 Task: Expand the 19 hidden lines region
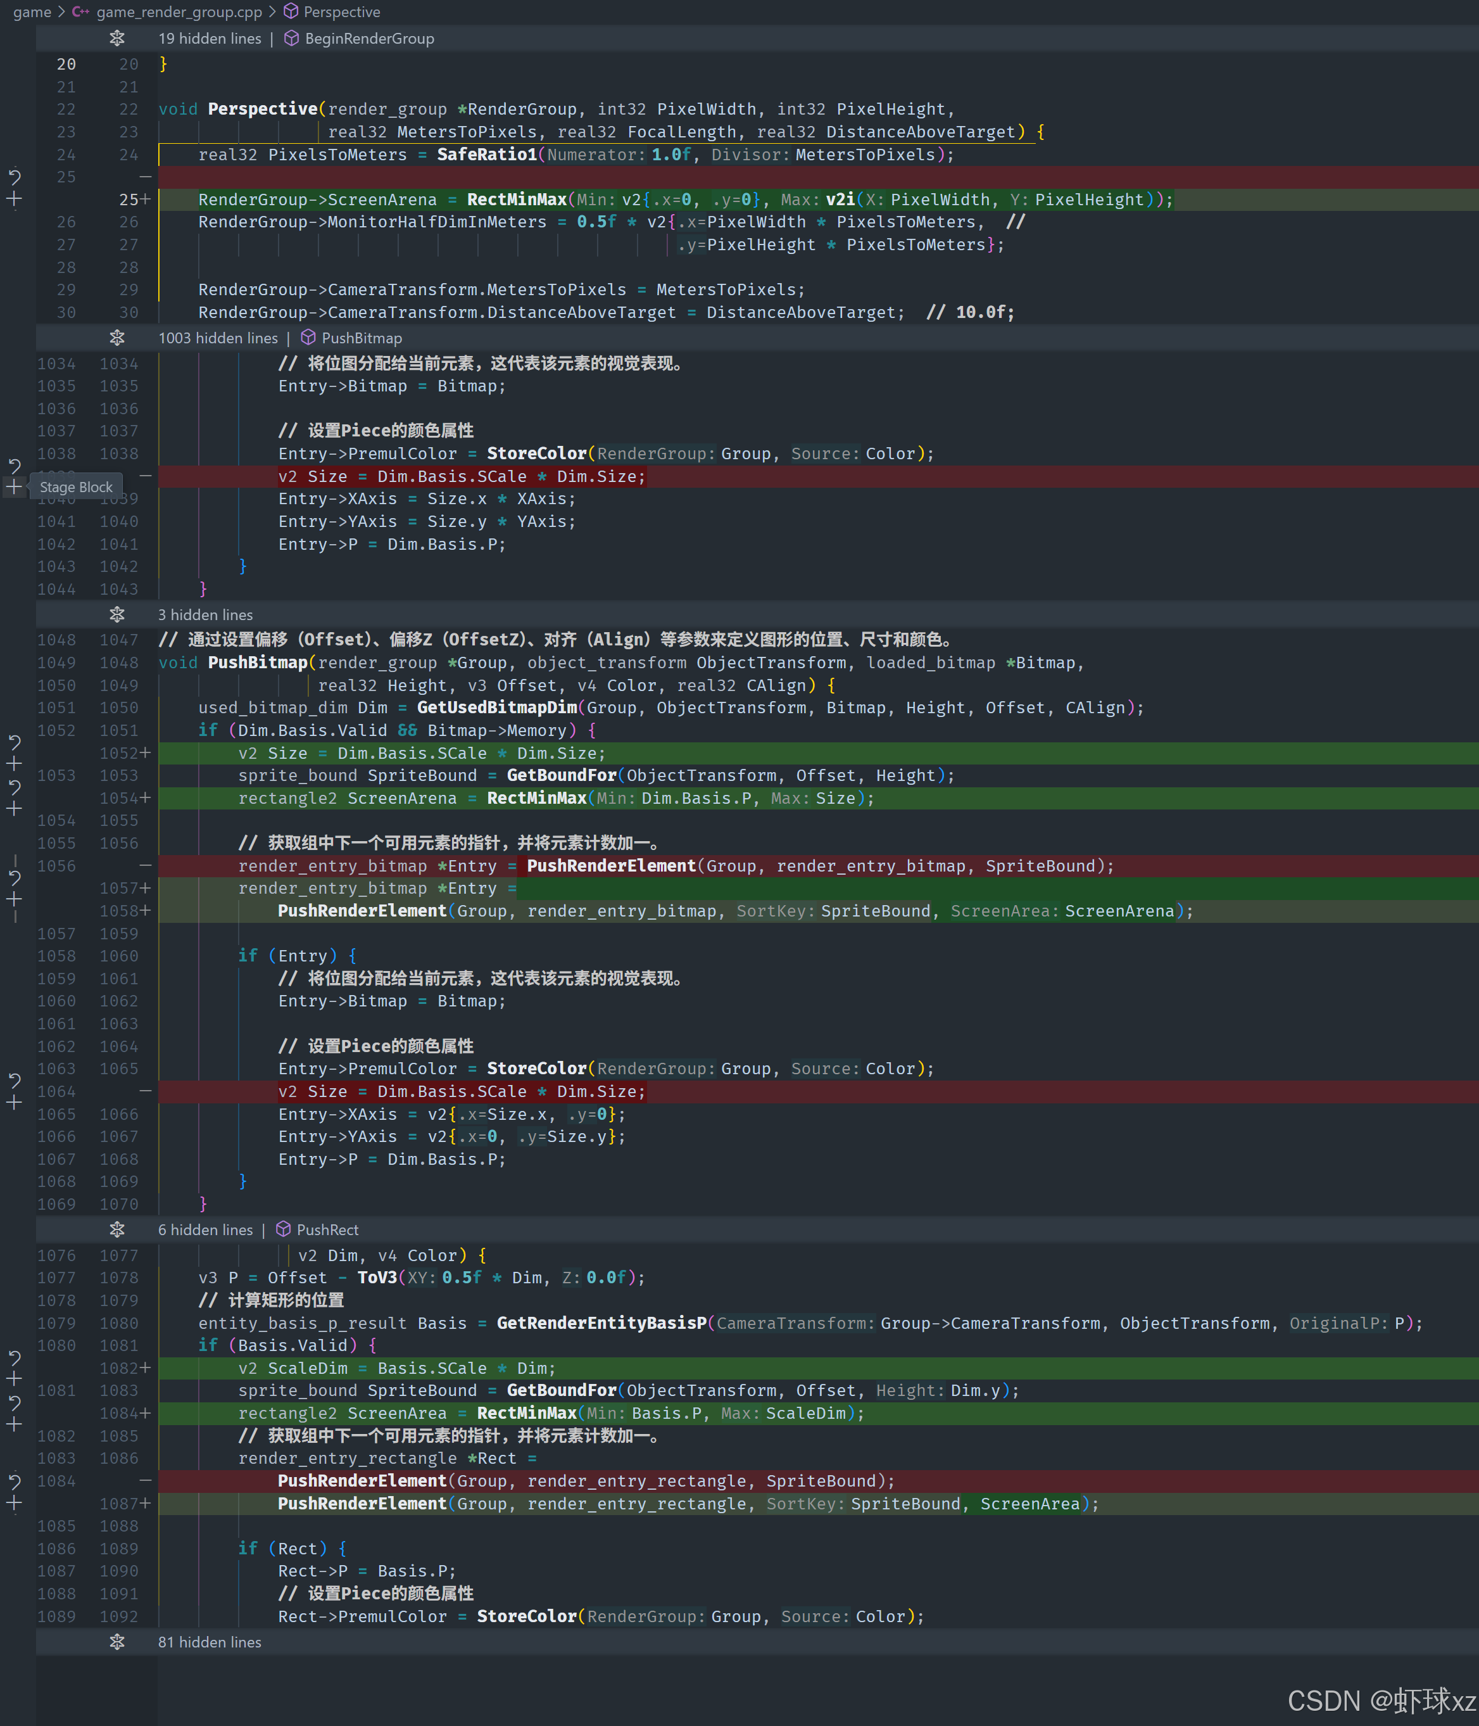pos(116,38)
